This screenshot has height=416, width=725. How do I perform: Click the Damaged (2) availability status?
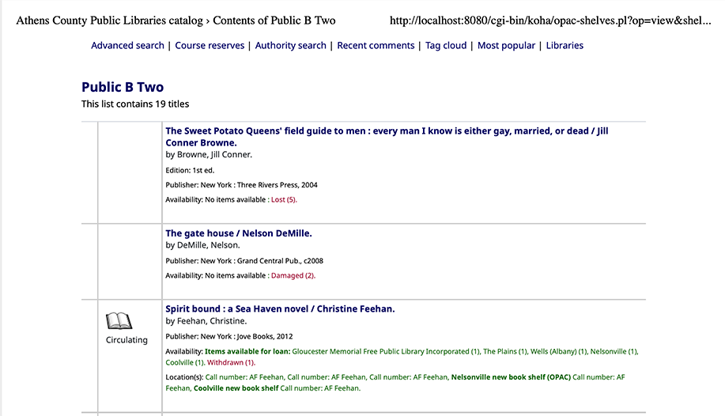pyautogui.click(x=293, y=276)
